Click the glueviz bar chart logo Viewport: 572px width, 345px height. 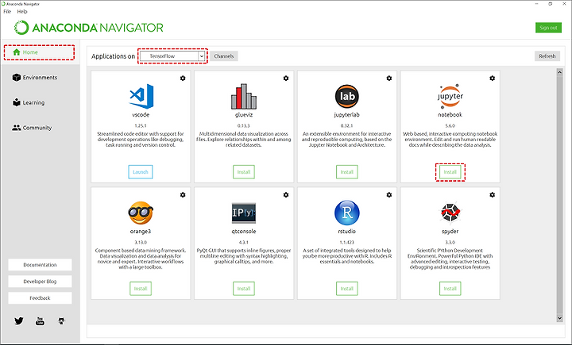point(244,96)
